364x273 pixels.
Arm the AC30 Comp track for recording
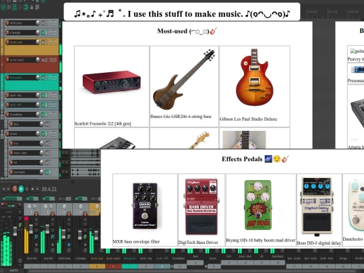pos(7,23)
